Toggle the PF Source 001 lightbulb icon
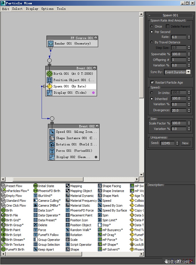This screenshot has width=196, height=265. [x=96, y=38]
